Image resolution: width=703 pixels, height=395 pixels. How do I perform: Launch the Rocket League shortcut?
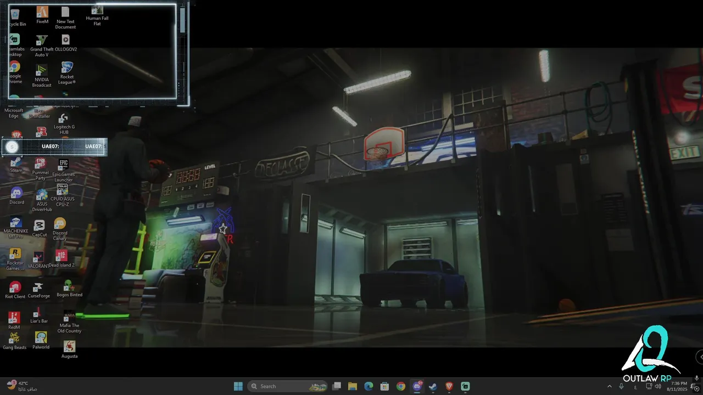[x=67, y=73]
